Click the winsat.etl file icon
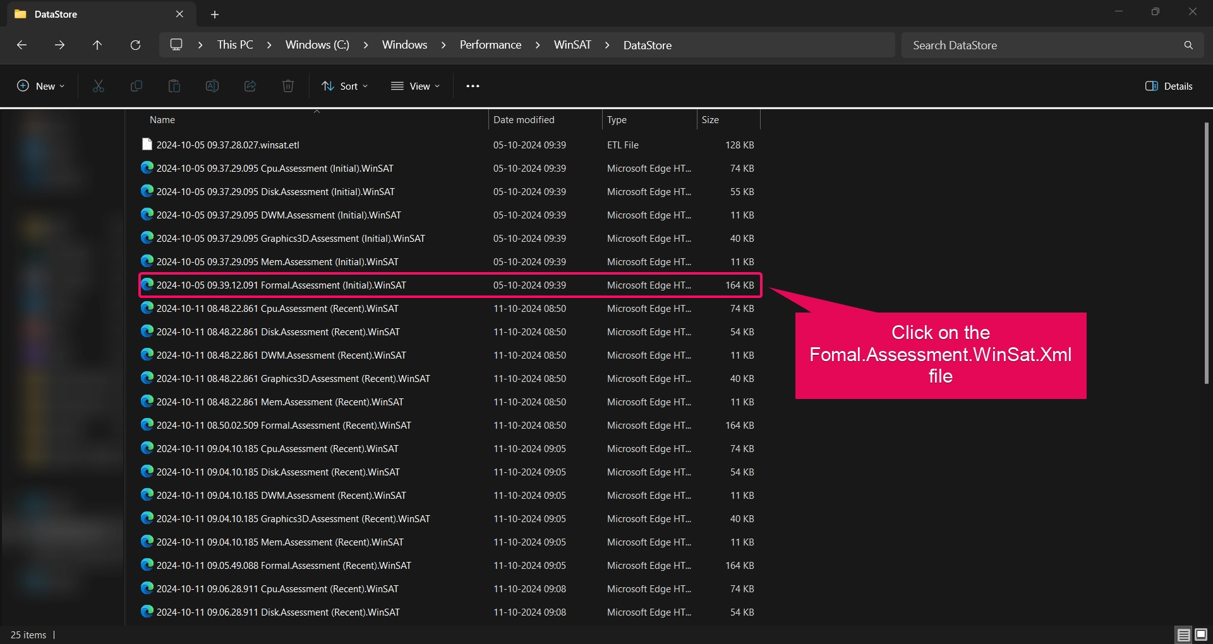Viewport: 1213px width, 644px height. 147,145
